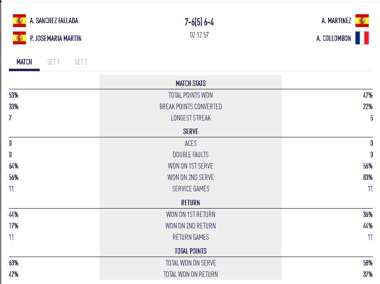The height and width of the screenshot is (284, 380).
Task: Select the BREAK POINTS CONVERTED row label
Action: tap(191, 107)
